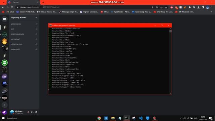215x121 pixels.
Task: Add channel to REACTION ROLES category
Action: 36,34
